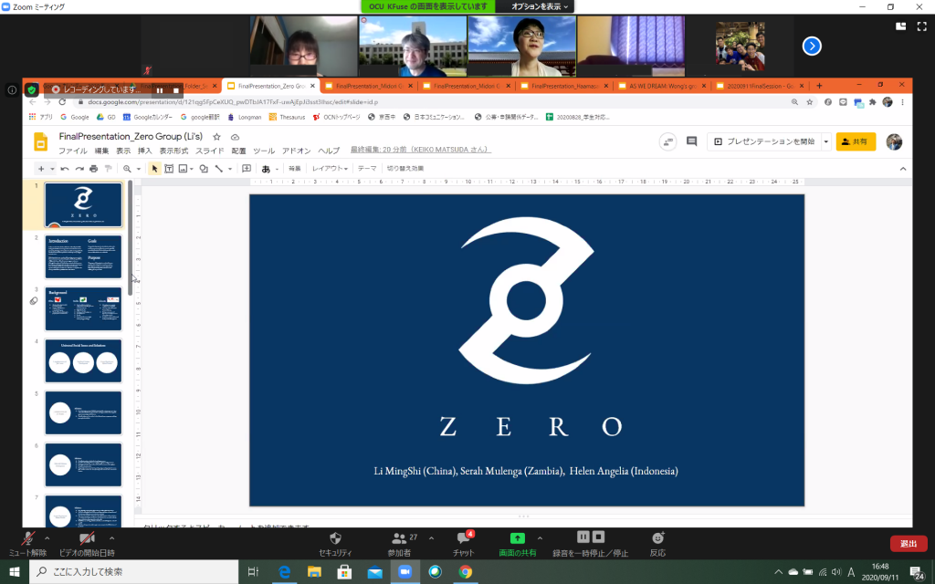Open Zoom reactions smiley icon

point(657,538)
